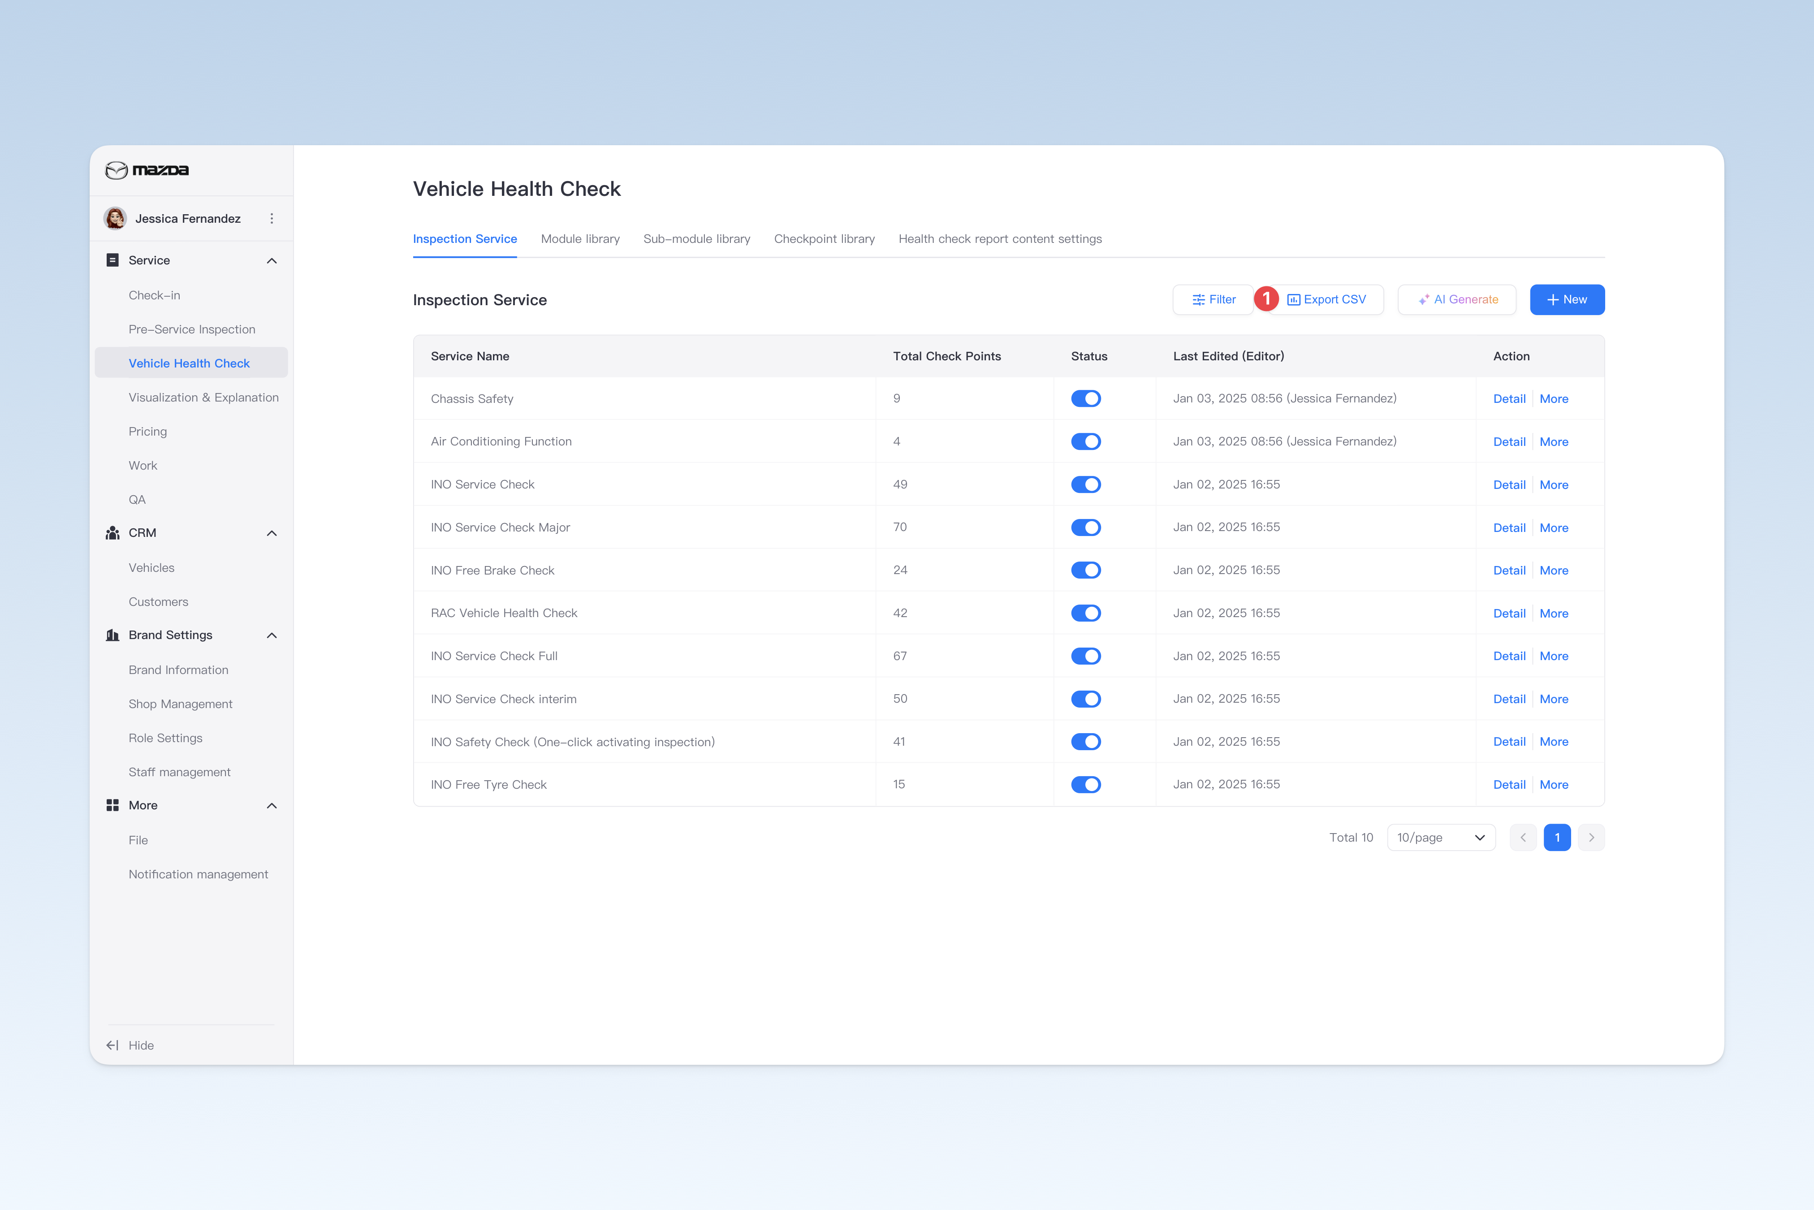Click Jessica Fernandez's avatar picture
Image resolution: width=1814 pixels, height=1210 pixels.
click(x=116, y=218)
